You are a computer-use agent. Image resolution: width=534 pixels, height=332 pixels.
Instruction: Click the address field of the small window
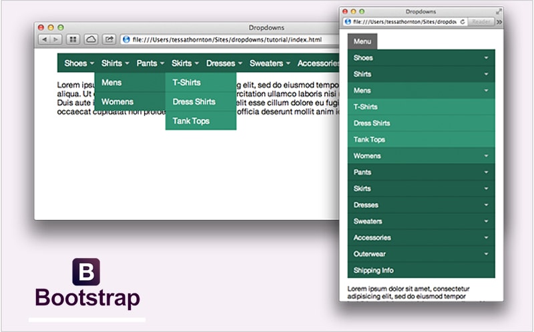click(x=405, y=22)
